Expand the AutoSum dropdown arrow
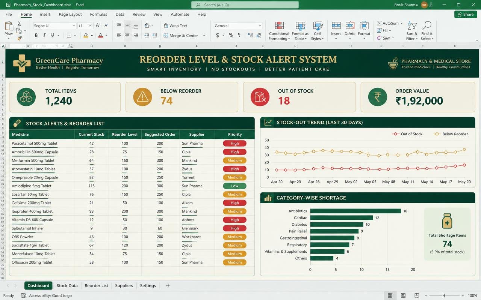Viewport: 481px width, 300px height. click(x=402, y=23)
